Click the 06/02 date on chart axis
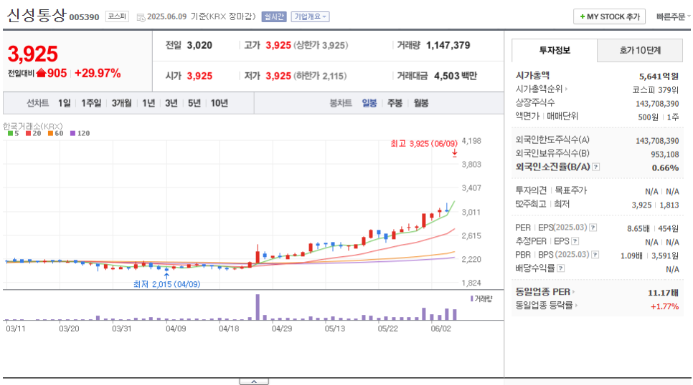693x385 pixels. (x=441, y=328)
